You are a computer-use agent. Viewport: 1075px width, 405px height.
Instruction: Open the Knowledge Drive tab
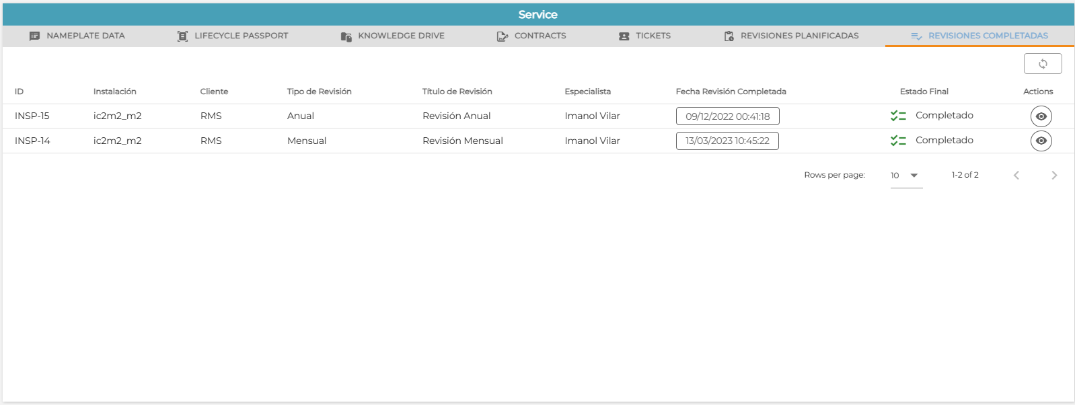[393, 36]
